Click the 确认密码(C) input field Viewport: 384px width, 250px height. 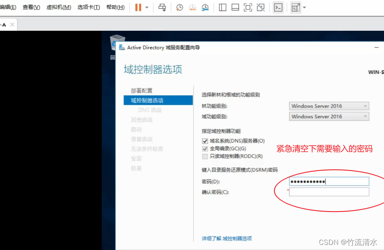click(329, 192)
